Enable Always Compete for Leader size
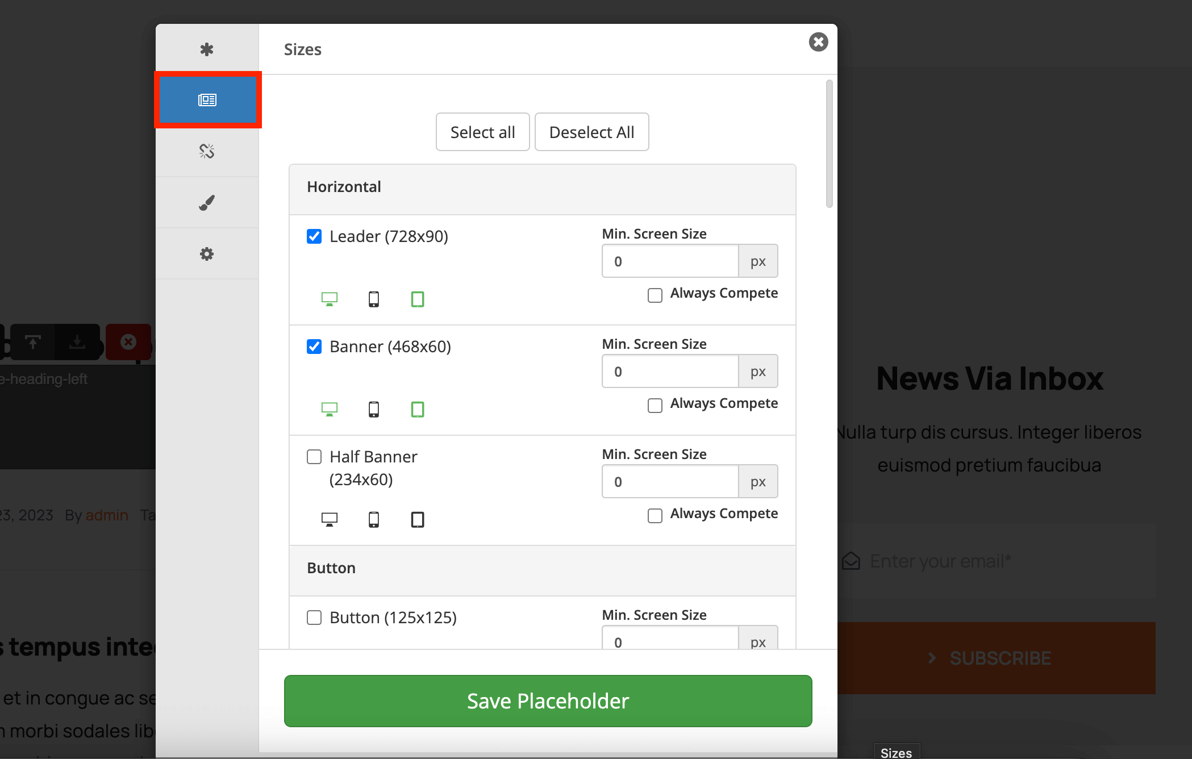Screen dimensions: 1192x759 (655, 295)
